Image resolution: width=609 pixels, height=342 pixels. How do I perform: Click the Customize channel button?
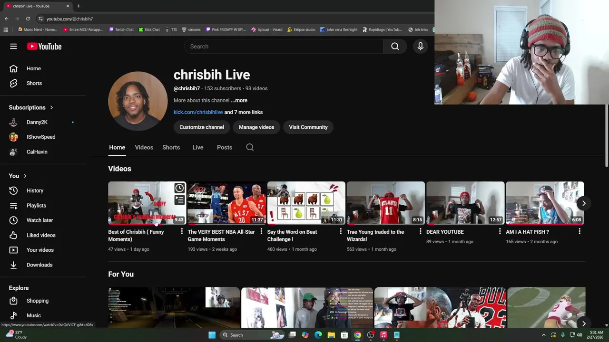point(202,127)
